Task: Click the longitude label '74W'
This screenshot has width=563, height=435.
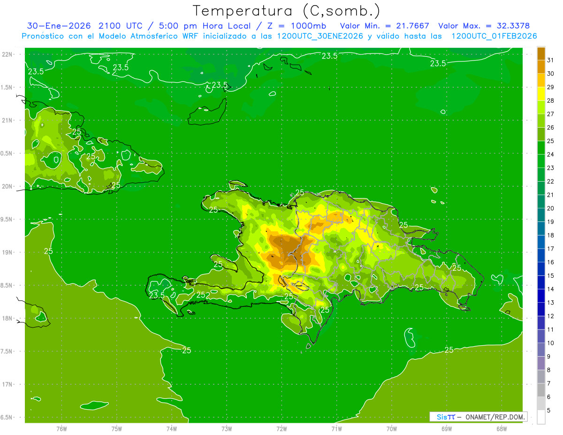Action: (171, 429)
